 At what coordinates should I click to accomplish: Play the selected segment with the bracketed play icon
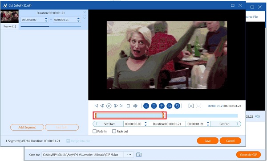point(191,106)
